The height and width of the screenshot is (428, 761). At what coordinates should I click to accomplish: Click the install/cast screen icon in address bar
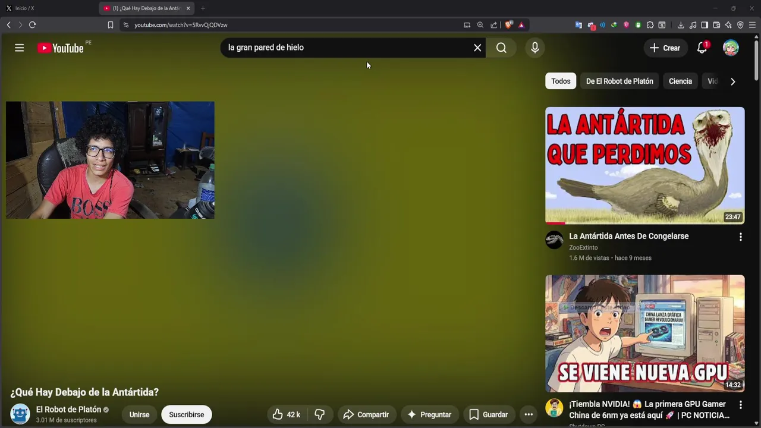pyautogui.click(x=467, y=25)
